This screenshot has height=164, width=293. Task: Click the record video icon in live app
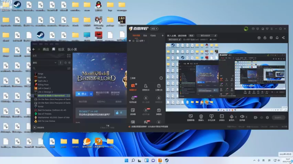pyautogui.click(x=255, y=117)
